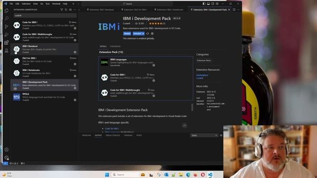Select the Output panel tab
The width and height of the screenshot is (317, 178).
[98, 135]
